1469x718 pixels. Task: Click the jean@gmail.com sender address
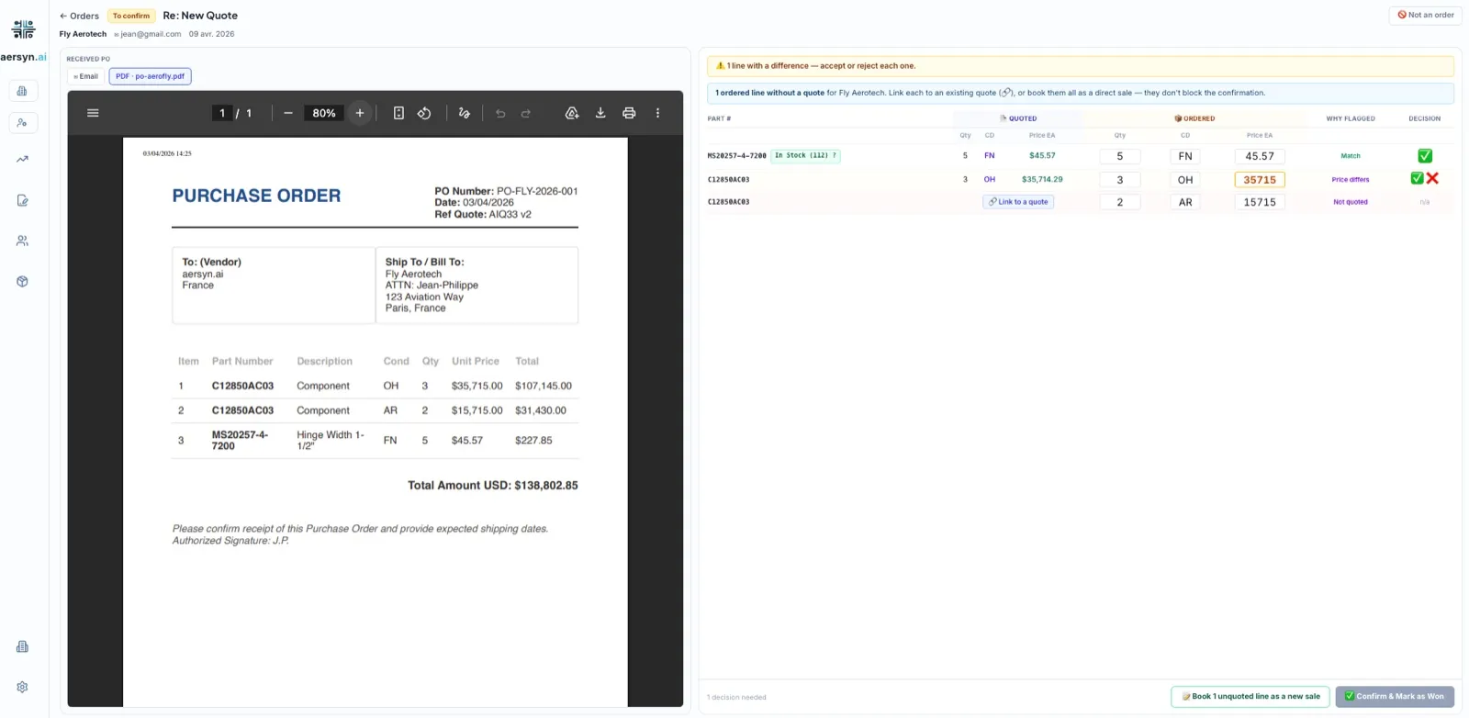(151, 34)
